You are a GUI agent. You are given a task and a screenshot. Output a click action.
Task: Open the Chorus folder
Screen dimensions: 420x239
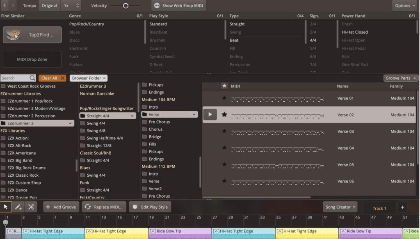point(155,129)
